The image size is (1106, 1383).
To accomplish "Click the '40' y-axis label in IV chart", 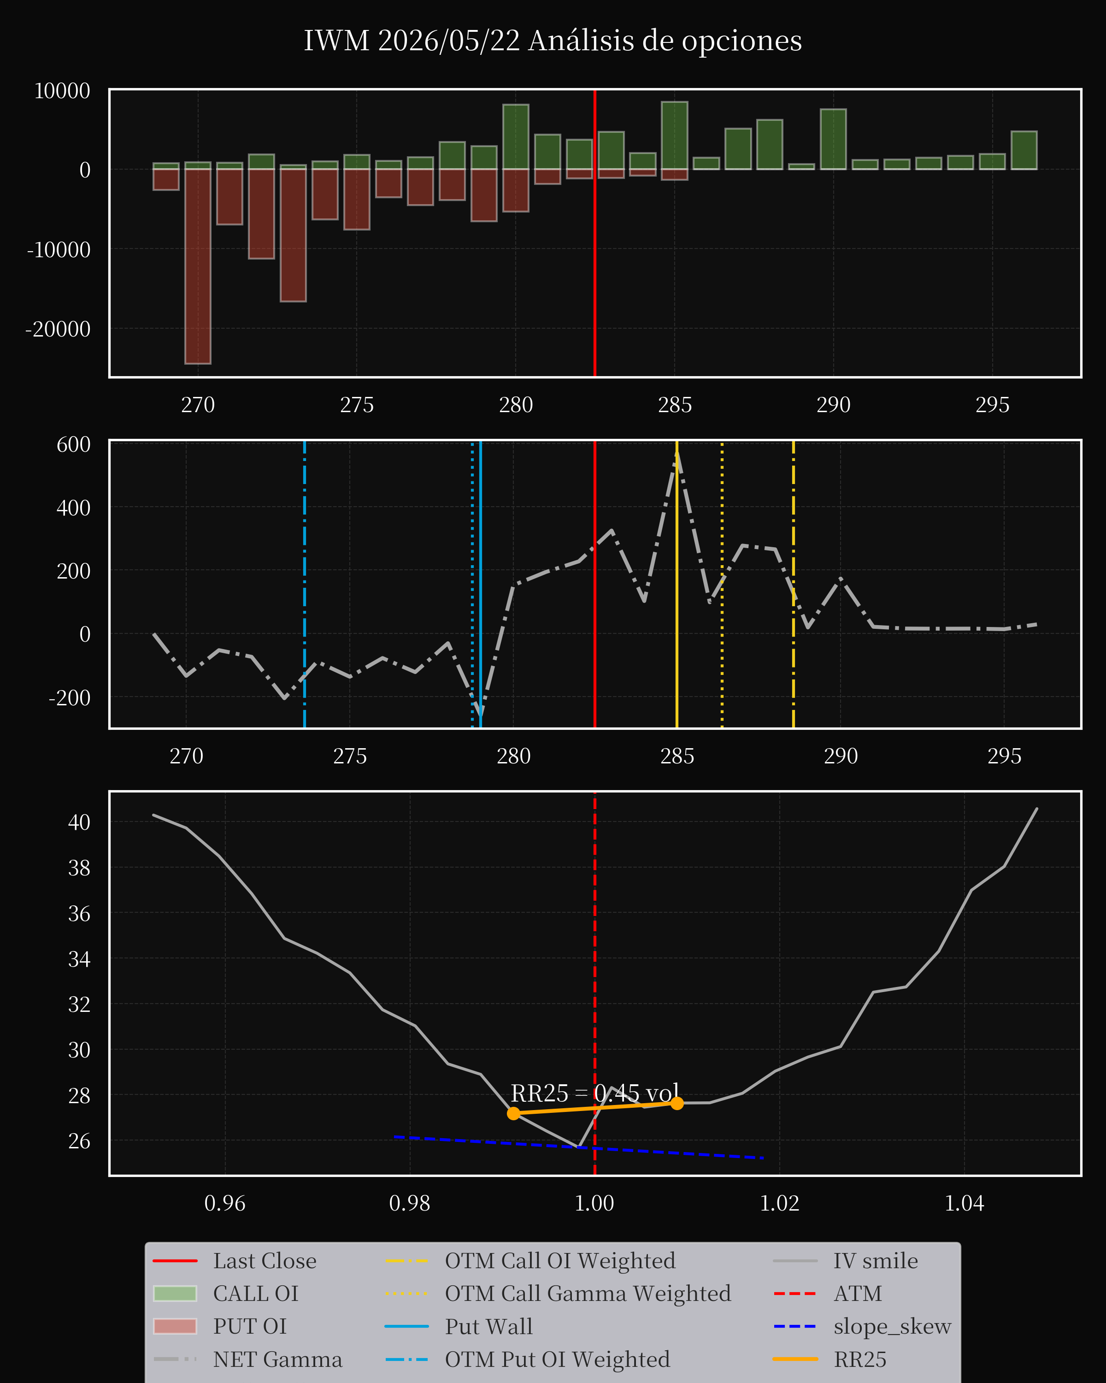I will tap(80, 822).
